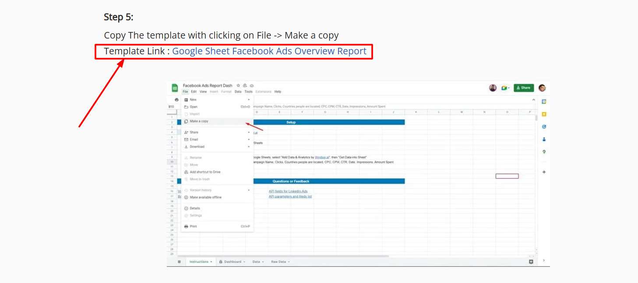Expand the Share submenu in File menu
638x283 pixels.
pyautogui.click(x=217, y=132)
